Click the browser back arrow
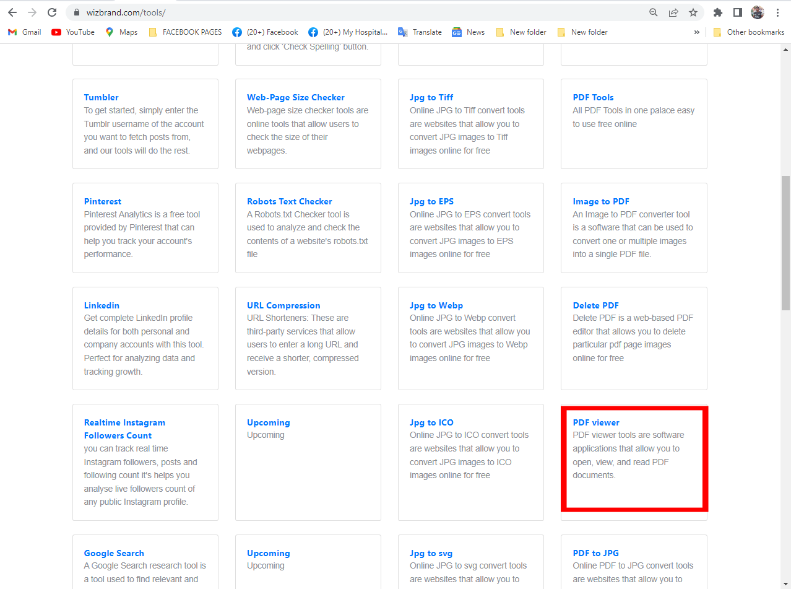Viewport: 791px width, 589px height. (x=12, y=12)
